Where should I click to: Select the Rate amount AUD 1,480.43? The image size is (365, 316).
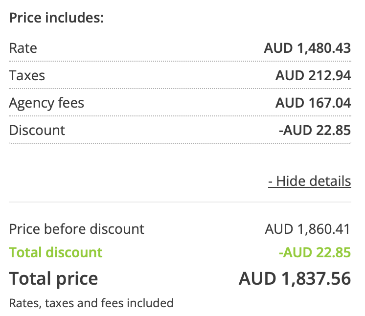pos(307,48)
